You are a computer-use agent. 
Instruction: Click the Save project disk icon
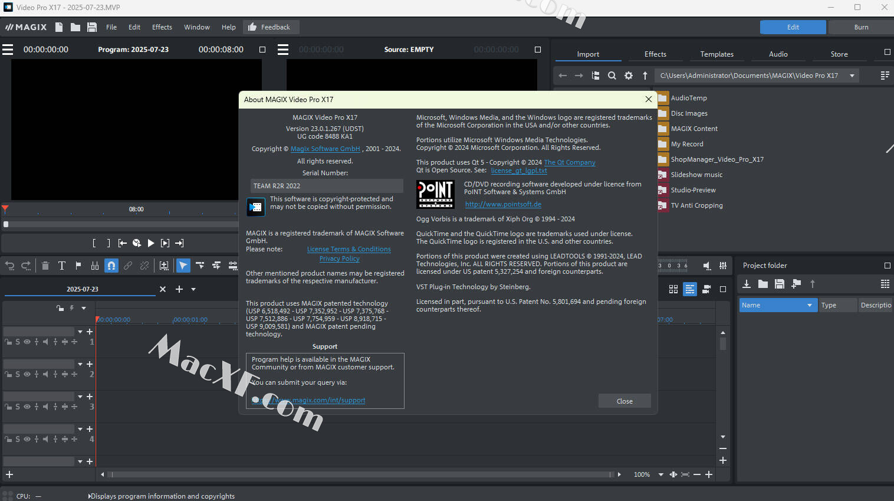tap(92, 27)
